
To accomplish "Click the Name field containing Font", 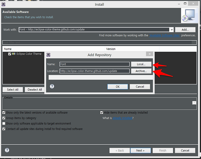I will tap(95, 64).
